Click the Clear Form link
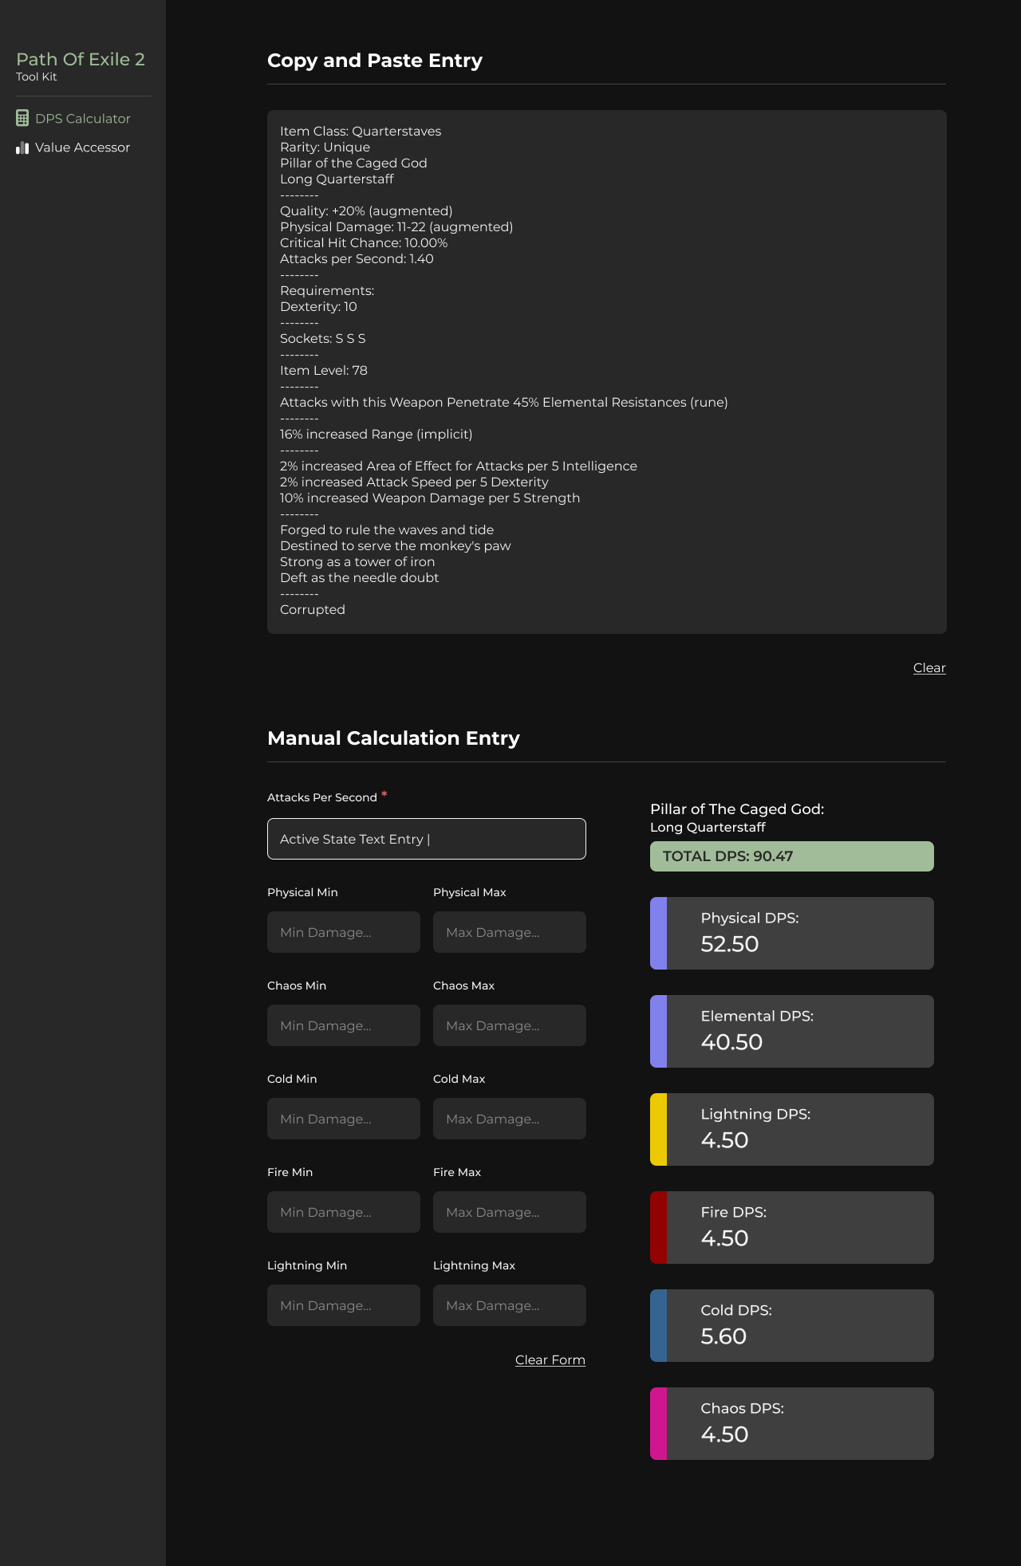 pyautogui.click(x=550, y=1359)
